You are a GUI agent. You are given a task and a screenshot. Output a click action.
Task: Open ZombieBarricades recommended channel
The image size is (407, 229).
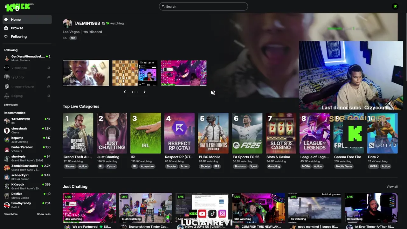pyautogui.click(x=27, y=168)
